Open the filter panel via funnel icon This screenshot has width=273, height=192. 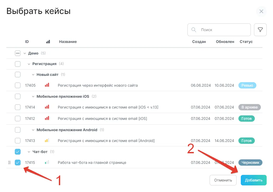[260, 30]
